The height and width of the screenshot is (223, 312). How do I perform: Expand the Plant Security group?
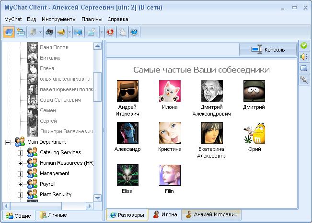click(x=20, y=195)
